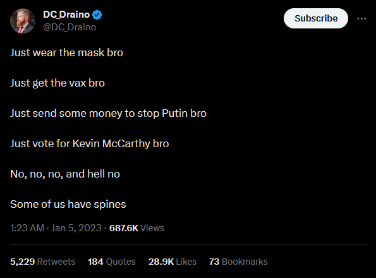Click the line mentioning Putin
Screen dimensions: 376x278
tap(108, 113)
